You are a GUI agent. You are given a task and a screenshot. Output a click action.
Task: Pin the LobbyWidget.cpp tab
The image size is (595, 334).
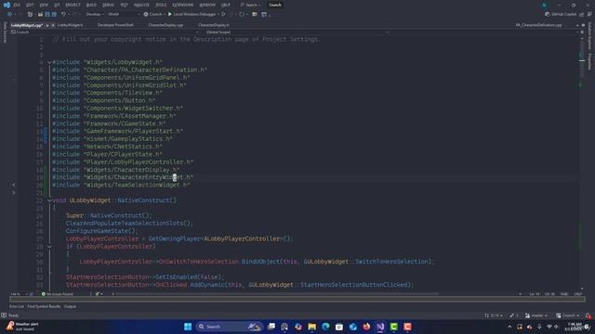point(47,25)
